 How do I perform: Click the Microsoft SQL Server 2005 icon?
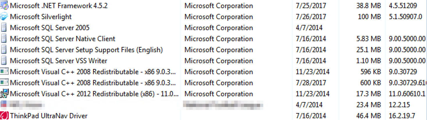(4, 28)
